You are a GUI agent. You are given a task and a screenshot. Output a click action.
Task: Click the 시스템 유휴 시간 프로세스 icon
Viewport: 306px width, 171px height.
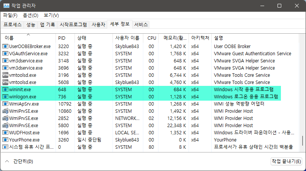tap(5, 147)
